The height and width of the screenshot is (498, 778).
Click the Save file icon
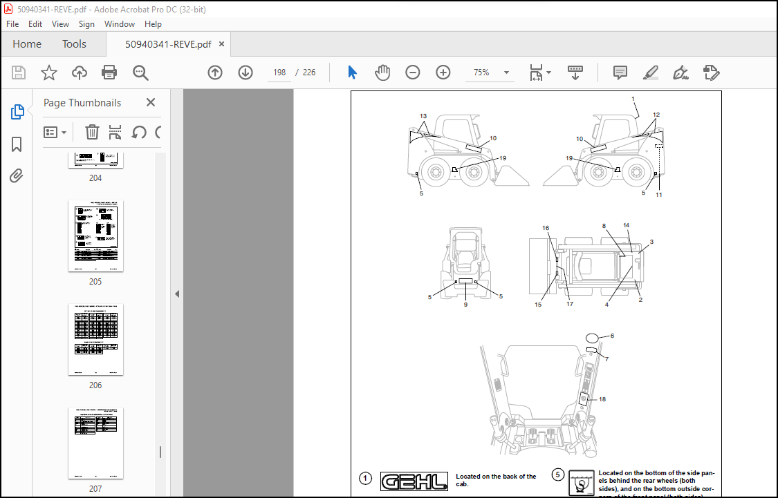click(19, 73)
